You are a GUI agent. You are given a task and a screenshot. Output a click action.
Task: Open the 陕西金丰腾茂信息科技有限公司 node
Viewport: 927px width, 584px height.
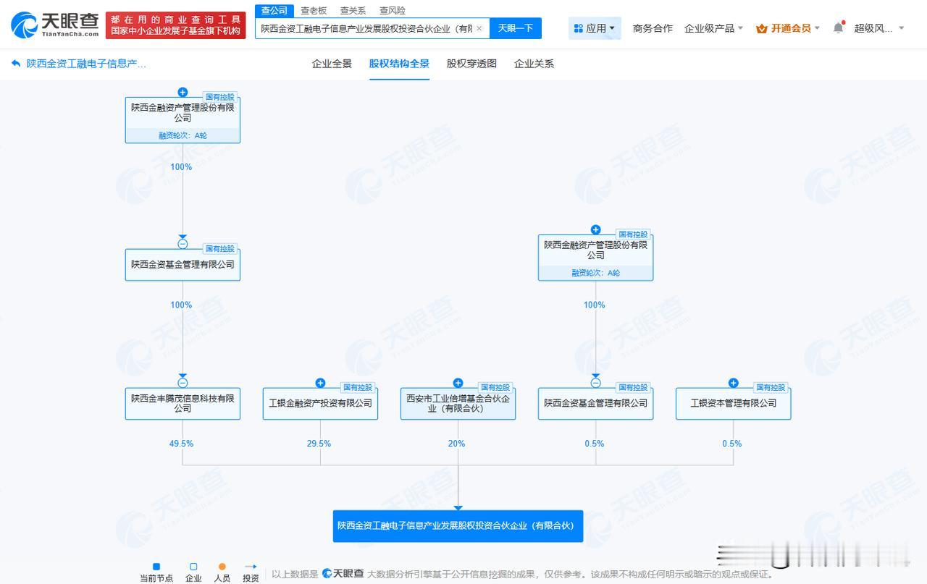coord(183,403)
